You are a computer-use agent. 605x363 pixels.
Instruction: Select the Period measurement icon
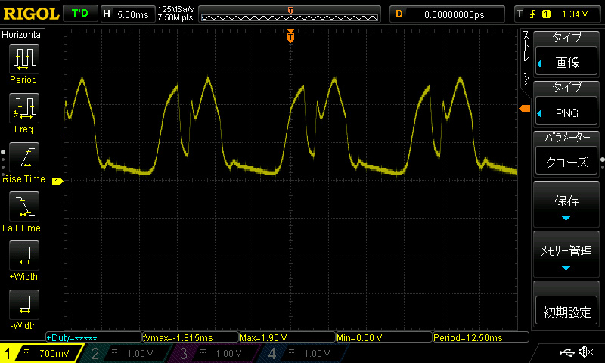[x=23, y=58]
